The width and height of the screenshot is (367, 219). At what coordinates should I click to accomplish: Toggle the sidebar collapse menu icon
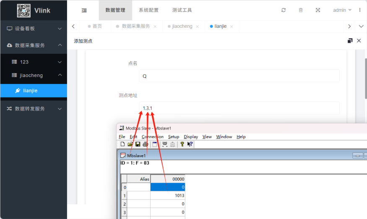coord(84,11)
